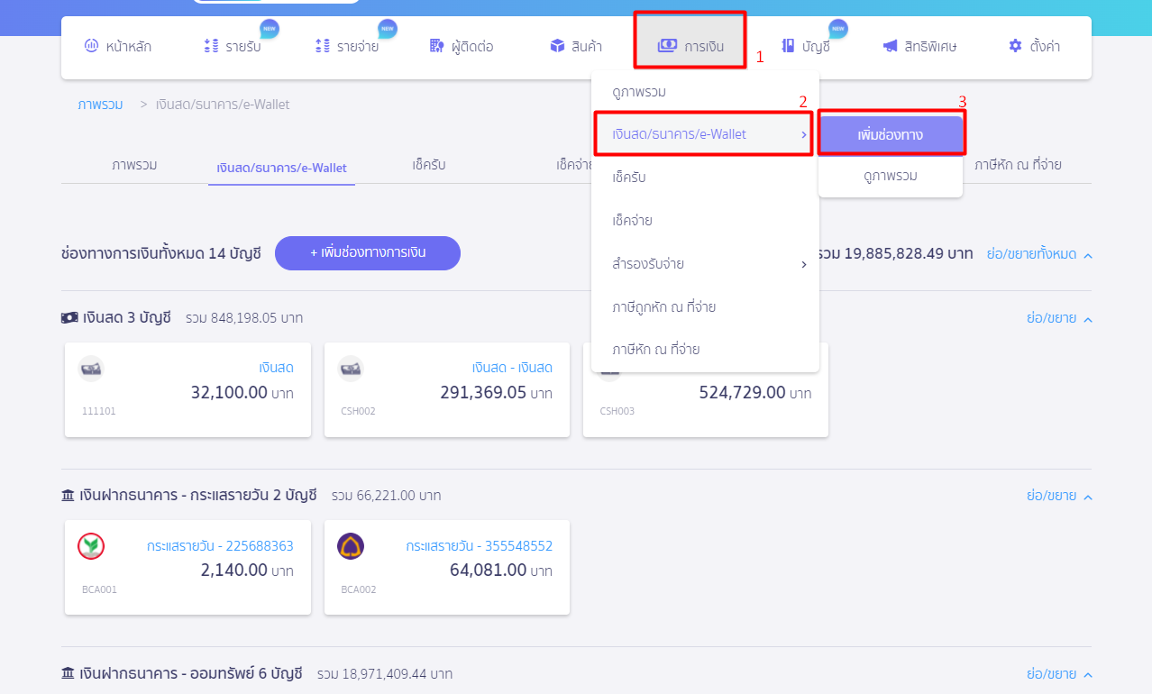This screenshot has width=1152, height=694.
Task: Select the 2,140.00 บาท balance
Action: tap(247, 571)
